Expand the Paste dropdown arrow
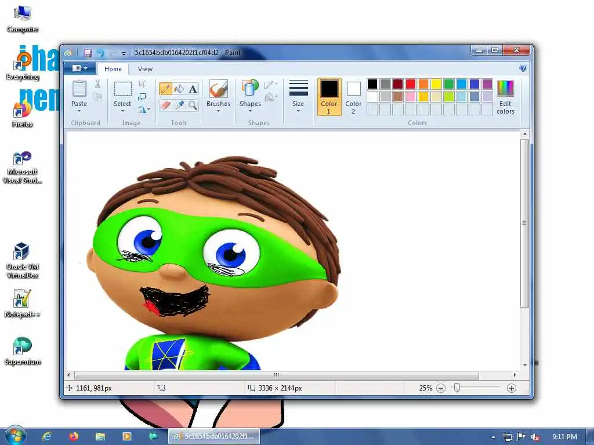Screen dimensions: 594x445 coord(79,111)
